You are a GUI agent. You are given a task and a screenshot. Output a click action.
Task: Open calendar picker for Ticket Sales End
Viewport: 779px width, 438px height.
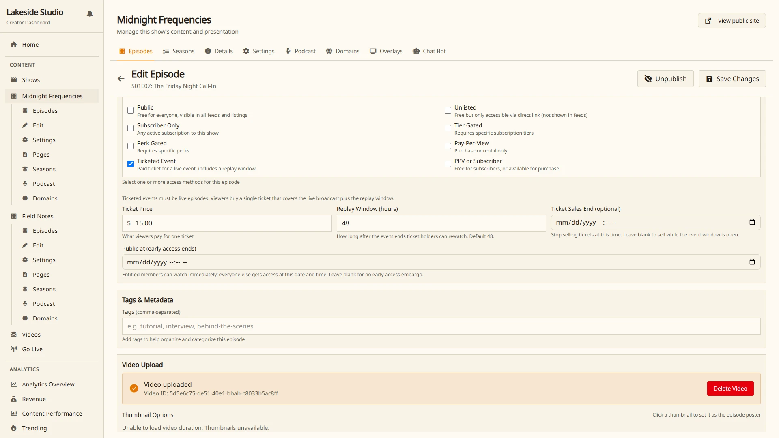pos(752,222)
